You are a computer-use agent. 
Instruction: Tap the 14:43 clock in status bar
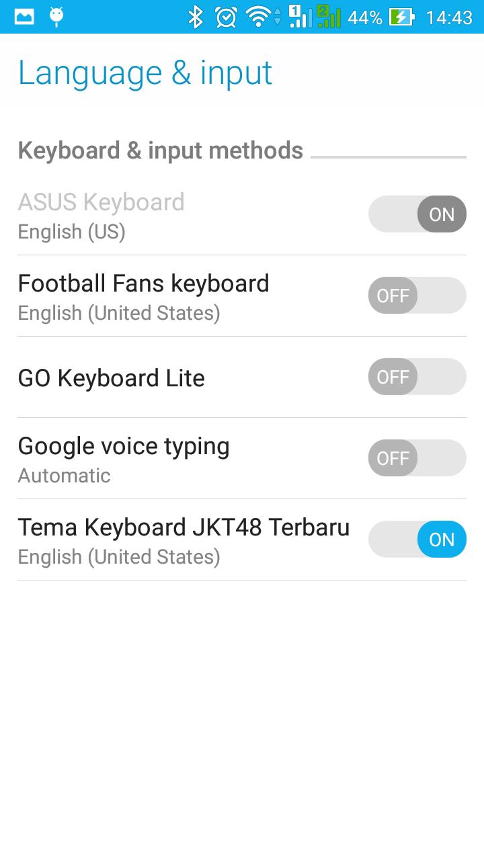449,17
